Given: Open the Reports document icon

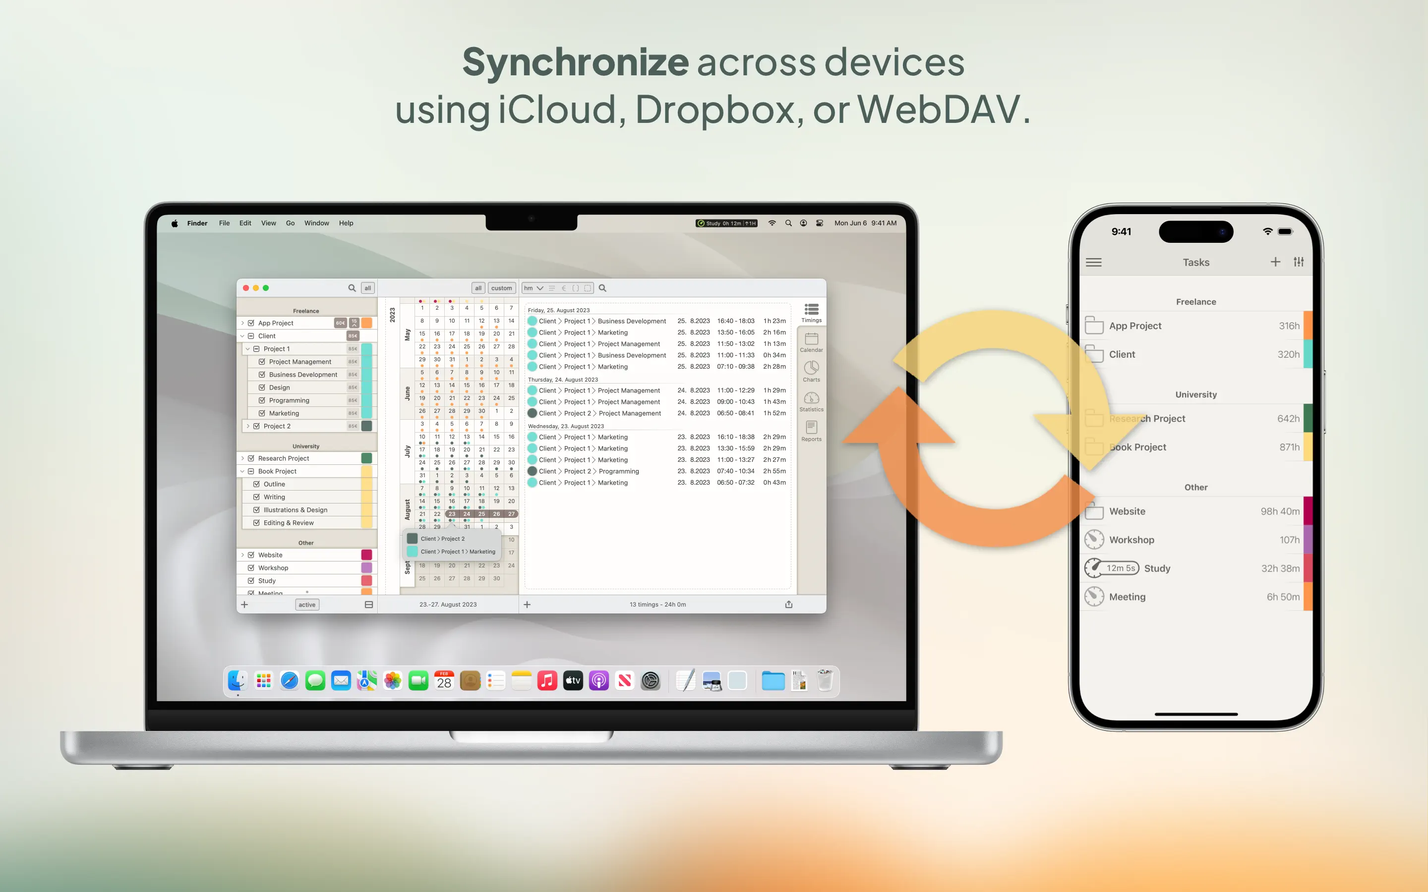Looking at the screenshot, I should click(811, 428).
